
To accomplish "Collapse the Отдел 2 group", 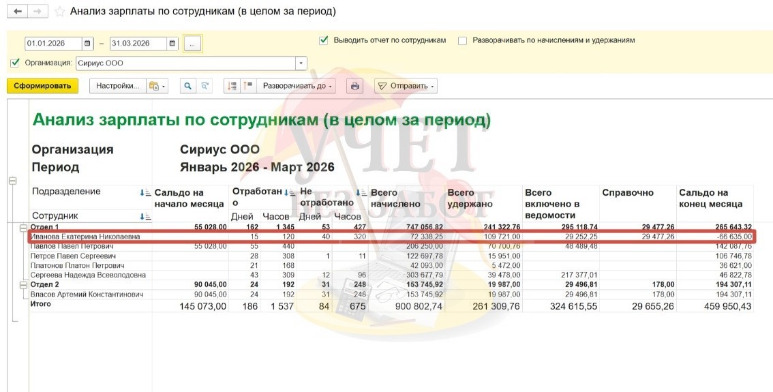I will pos(23,284).
